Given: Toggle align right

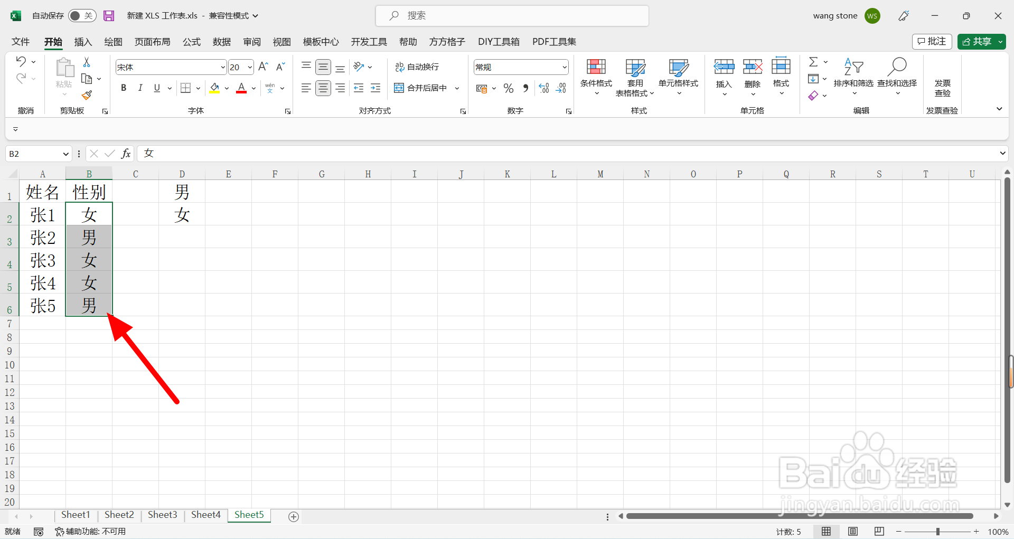Looking at the screenshot, I should pos(341,88).
